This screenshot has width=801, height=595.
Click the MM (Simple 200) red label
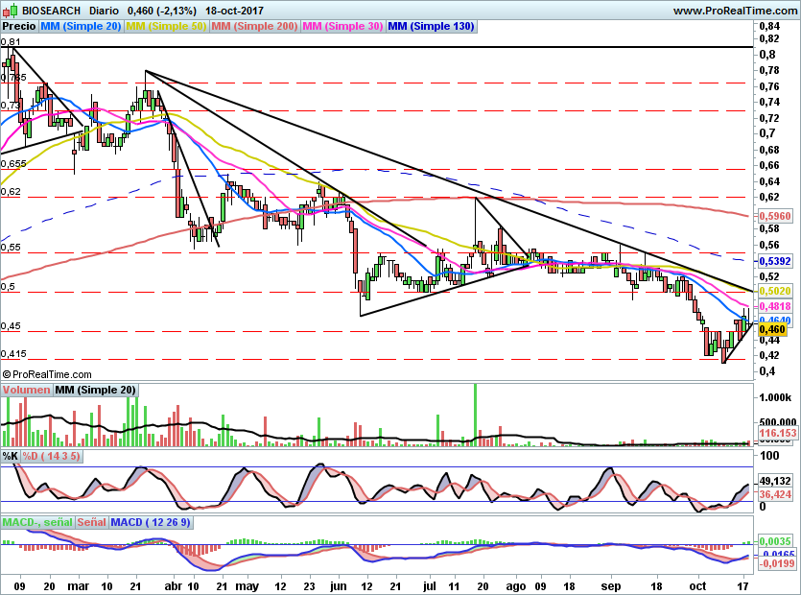pos(254,26)
